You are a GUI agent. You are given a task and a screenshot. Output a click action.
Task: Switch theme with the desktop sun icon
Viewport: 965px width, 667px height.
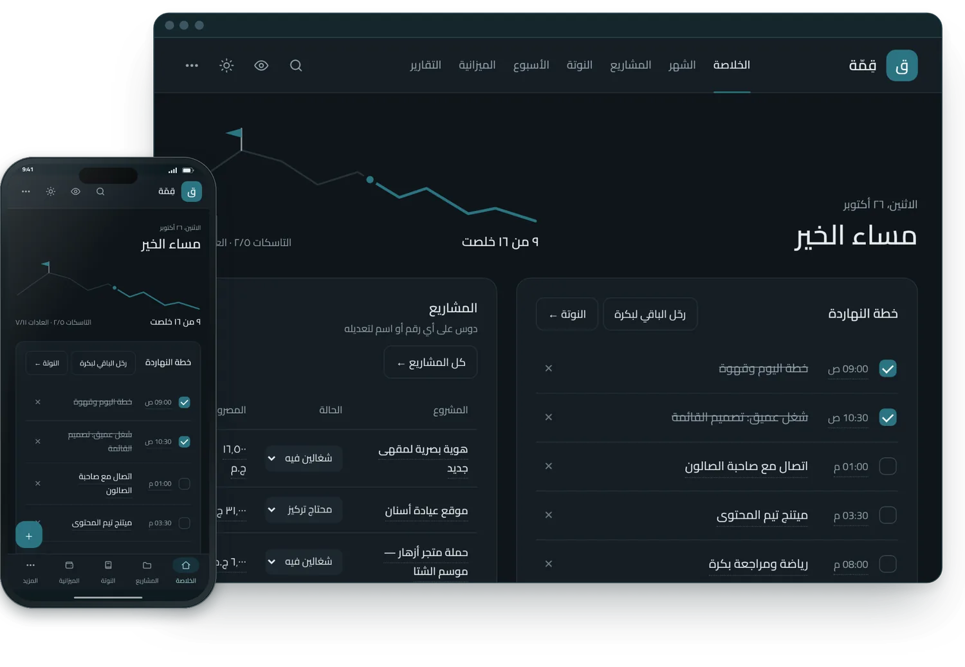click(226, 65)
